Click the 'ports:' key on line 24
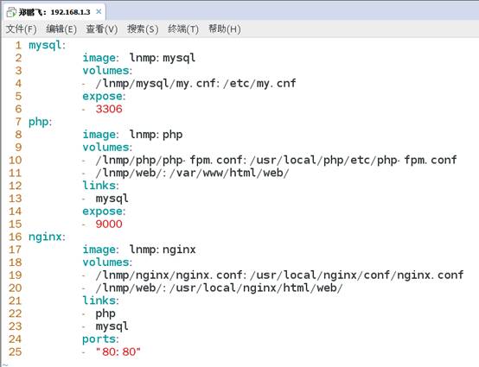This screenshot has width=479, height=367. [100, 339]
